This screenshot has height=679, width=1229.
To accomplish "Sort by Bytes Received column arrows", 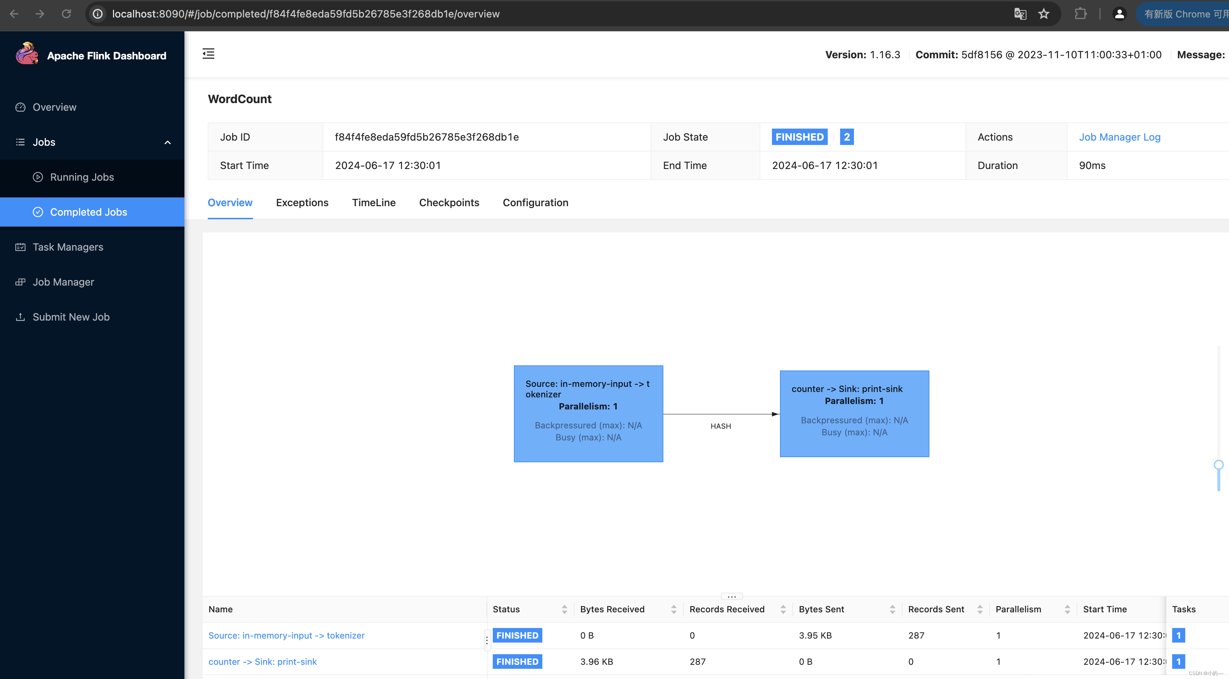I will (x=674, y=609).
